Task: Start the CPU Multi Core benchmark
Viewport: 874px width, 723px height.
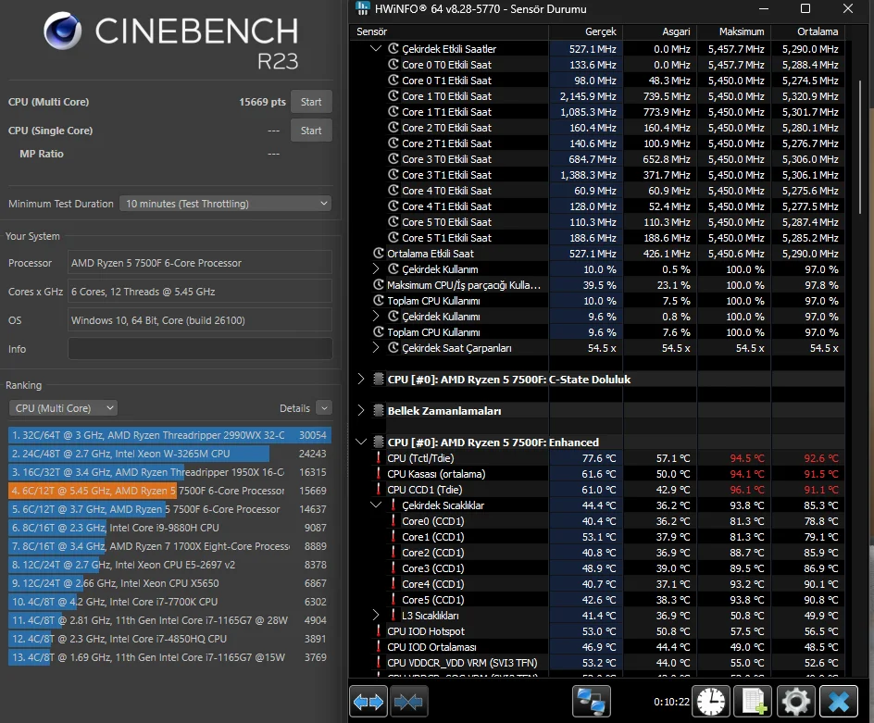Action: pos(311,102)
